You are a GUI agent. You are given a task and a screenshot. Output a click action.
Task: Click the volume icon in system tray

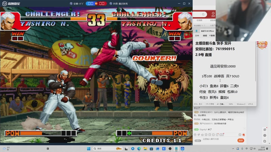[x=254, y=149]
